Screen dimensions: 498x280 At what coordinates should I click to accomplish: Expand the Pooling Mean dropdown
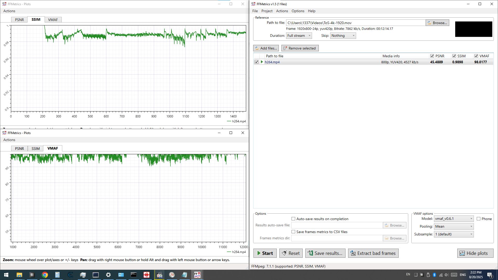coord(453,226)
